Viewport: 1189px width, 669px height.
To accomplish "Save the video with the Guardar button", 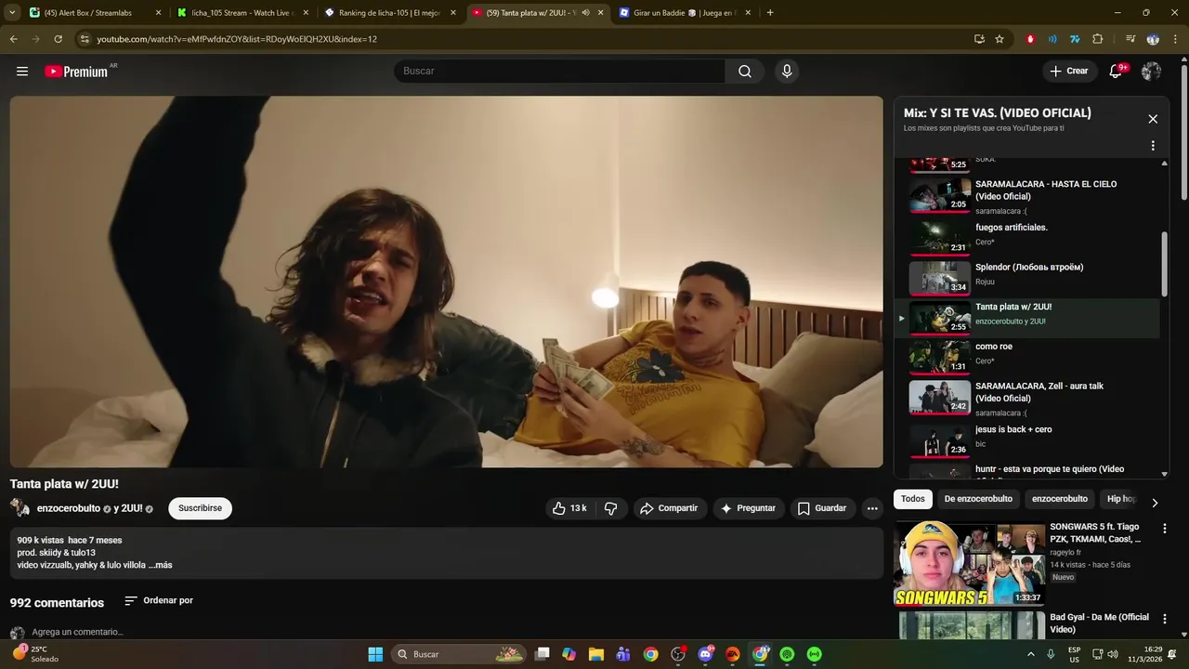I will tap(822, 508).
